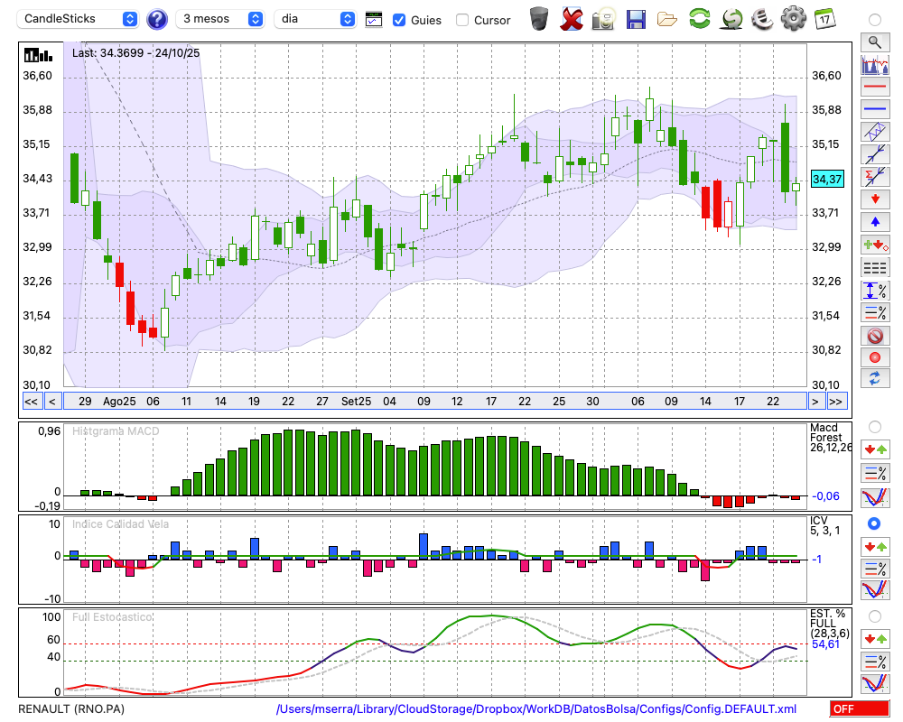Select the sigma regression line tool
This screenshot has width=903, height=722.
point(875,177)
